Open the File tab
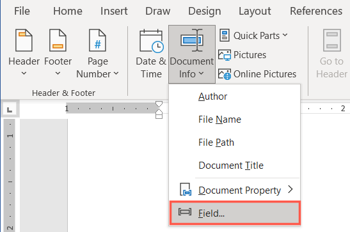The image size is (350, 232). [22, 11]
